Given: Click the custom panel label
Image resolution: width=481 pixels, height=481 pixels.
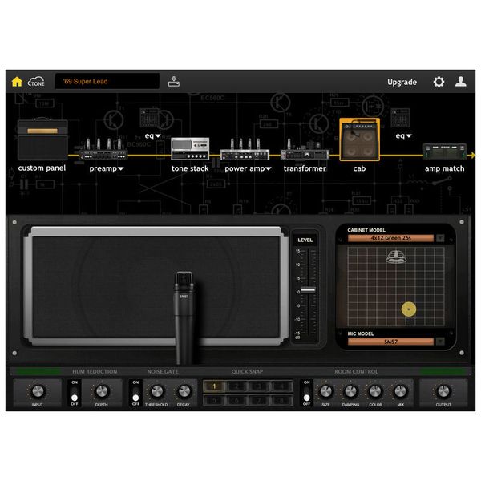Looking at the screenshot, I should (x=42, y=168).
